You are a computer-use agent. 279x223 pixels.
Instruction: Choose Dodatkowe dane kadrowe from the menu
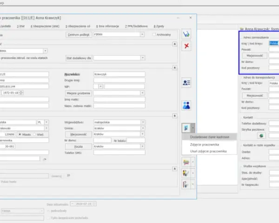[x=209, y=137]
